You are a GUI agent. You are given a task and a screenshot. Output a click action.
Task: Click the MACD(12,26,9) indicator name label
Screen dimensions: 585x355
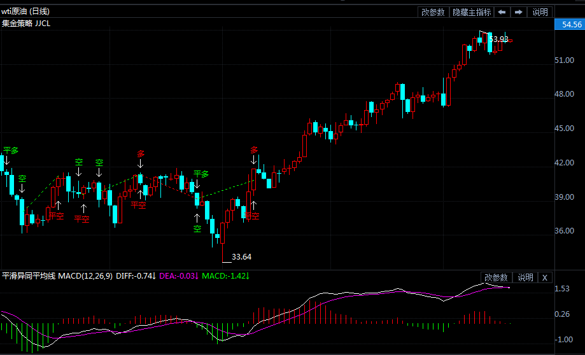pyautogui.click(x=85, y=276)
